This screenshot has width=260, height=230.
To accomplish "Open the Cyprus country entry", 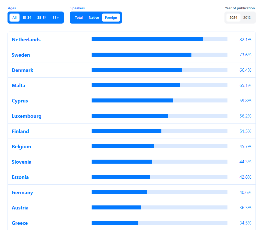I will tap(131, 100).
